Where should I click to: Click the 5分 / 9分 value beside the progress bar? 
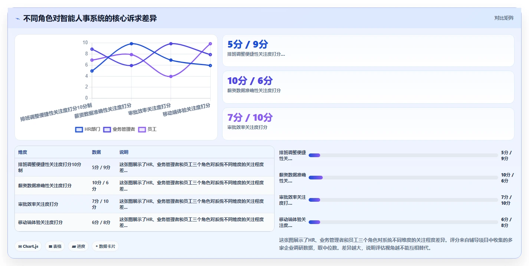click(506, 155)
